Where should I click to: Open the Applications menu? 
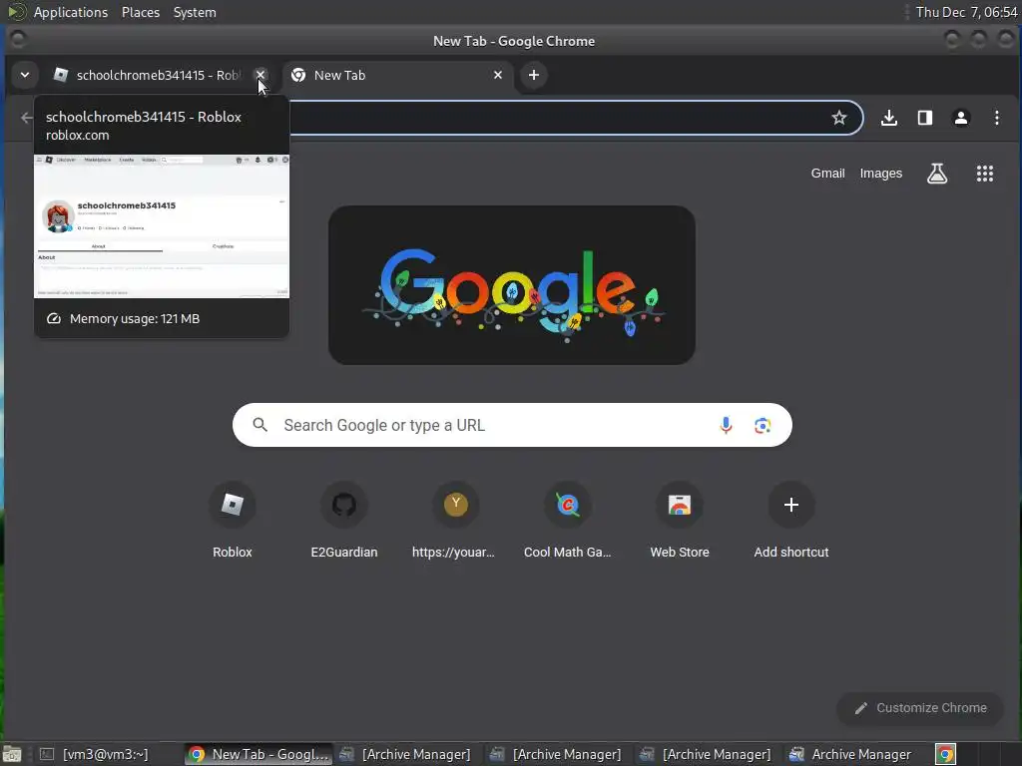(71, 12)
